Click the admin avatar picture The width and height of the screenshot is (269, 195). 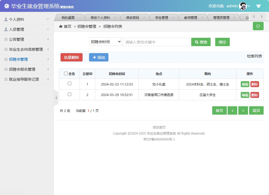coord(243,6)
